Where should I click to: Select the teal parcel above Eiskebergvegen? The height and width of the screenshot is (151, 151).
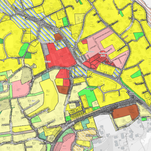click(x=42, y=135)
